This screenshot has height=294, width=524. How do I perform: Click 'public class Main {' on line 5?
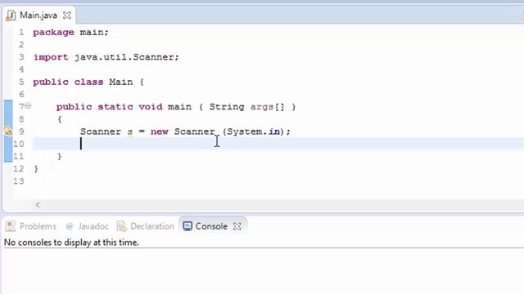pyautogui.click(x=88, y=82)
